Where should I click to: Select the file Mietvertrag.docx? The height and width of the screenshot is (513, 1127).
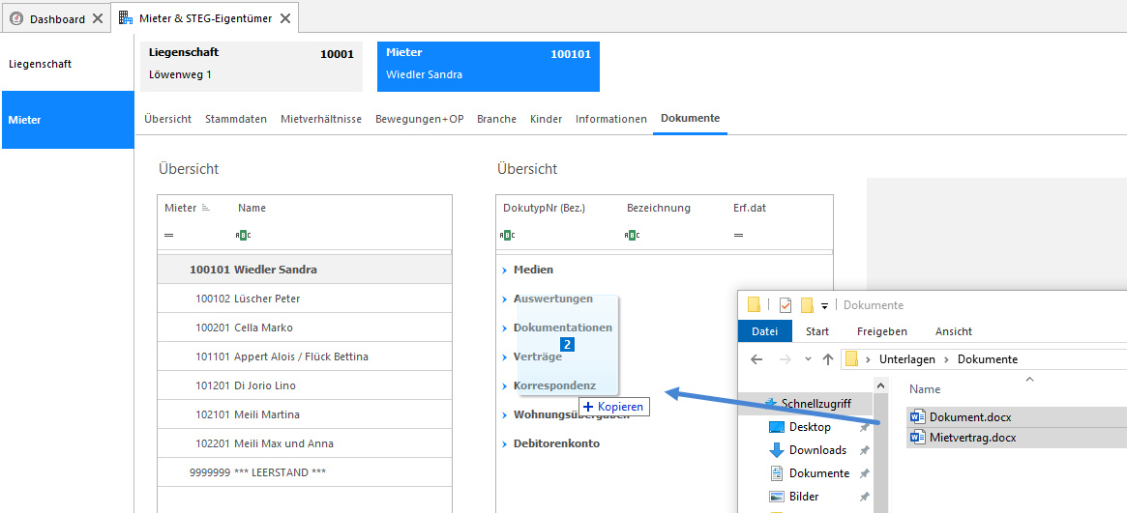click(972, 437)
